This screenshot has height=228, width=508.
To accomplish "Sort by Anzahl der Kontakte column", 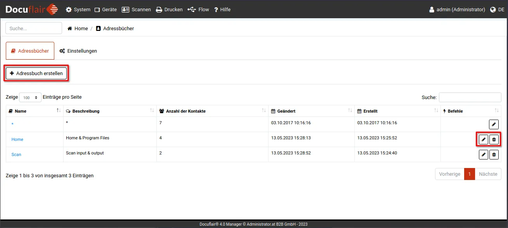I will (212, 111).
